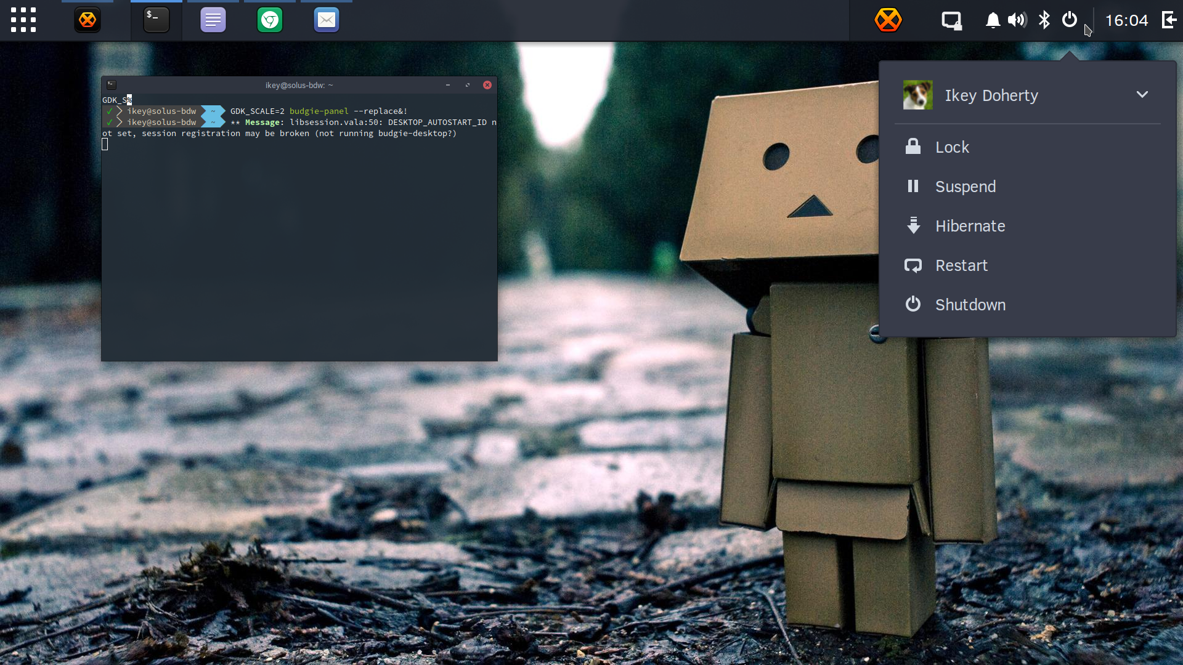Click the volume speaker icon

point(1017,20)
